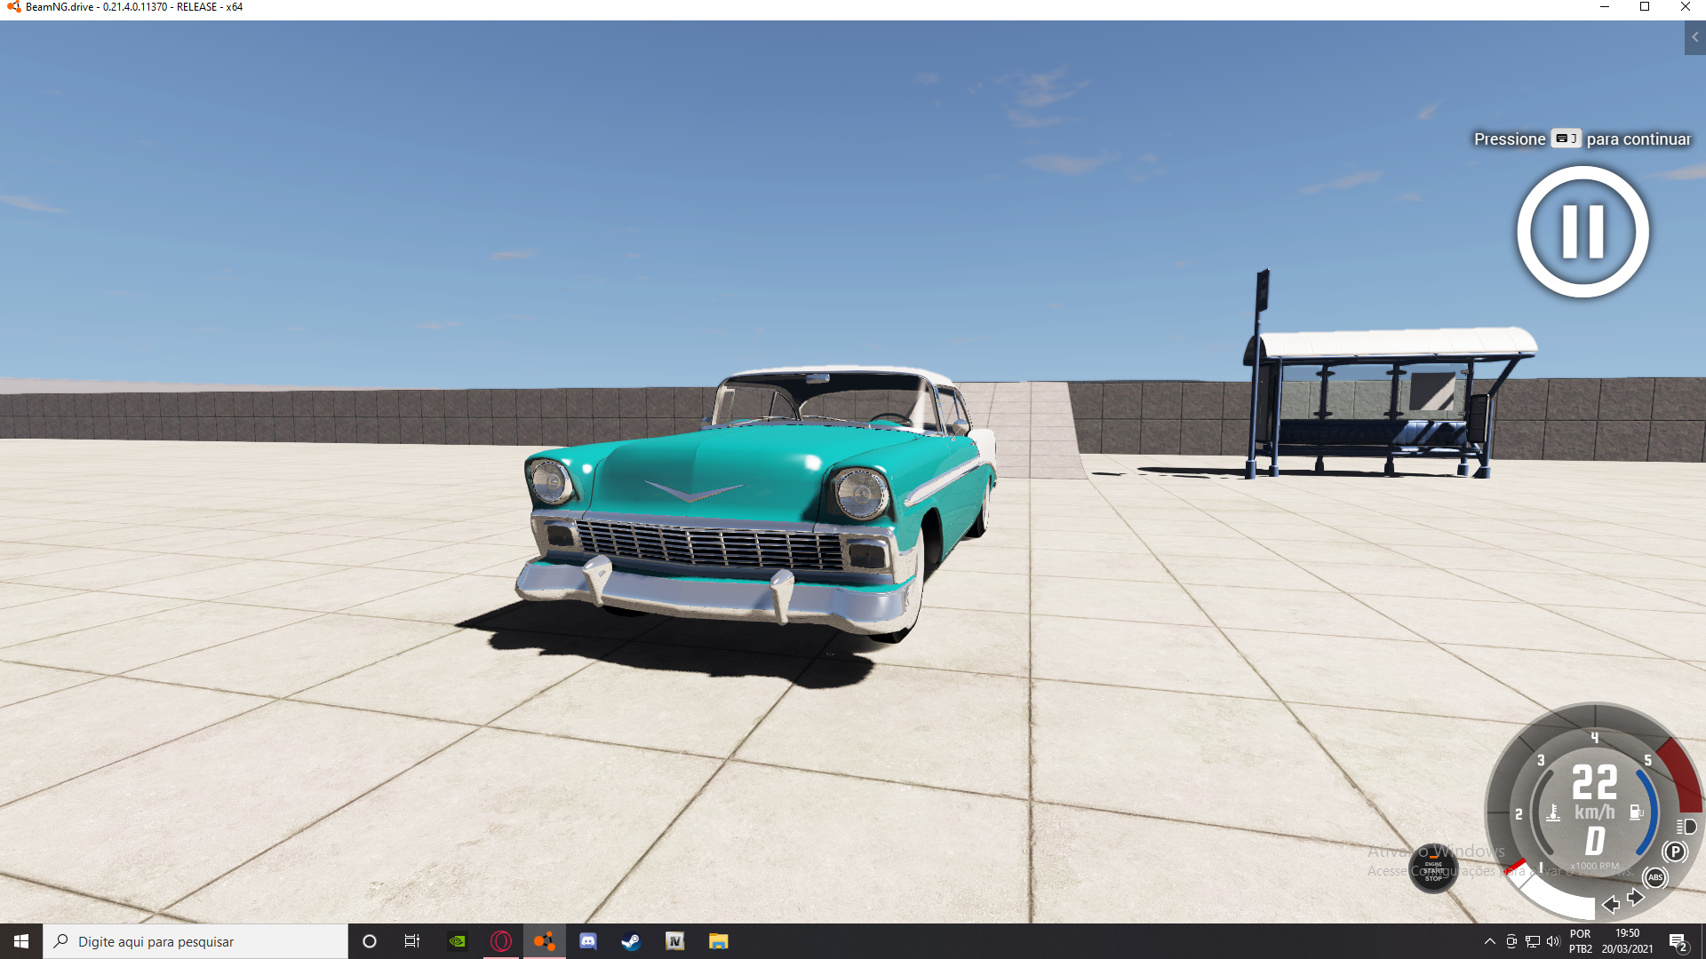Click the headlights indicator icon
The image size is (1706, 959).
pos(1686,827)
